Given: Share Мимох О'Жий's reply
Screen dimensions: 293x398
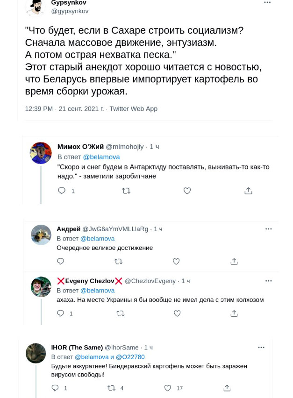Looking at the screenshot, I should tap(248, 191).
